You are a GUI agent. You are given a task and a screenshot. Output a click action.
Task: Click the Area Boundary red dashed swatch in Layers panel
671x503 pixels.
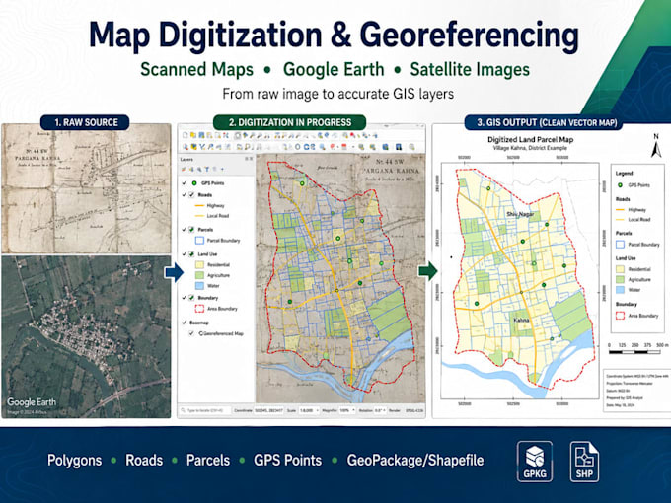(x=200, y=309)
